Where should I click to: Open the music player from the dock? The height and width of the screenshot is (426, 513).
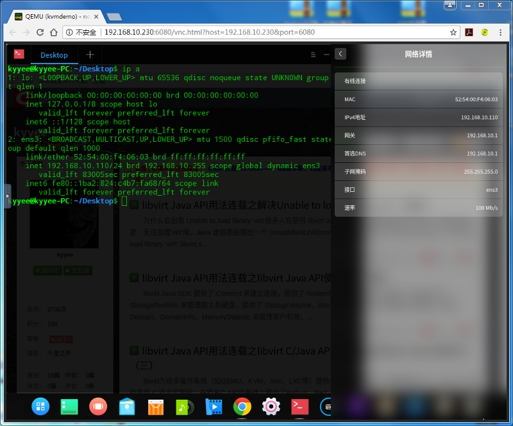184,407
